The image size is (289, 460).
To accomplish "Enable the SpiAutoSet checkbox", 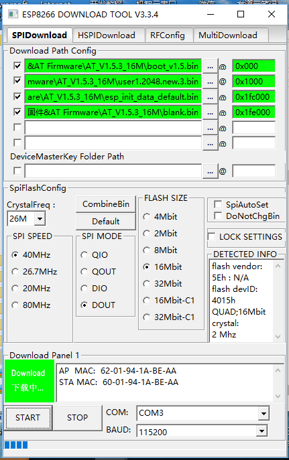I will [x=218, y=204].
